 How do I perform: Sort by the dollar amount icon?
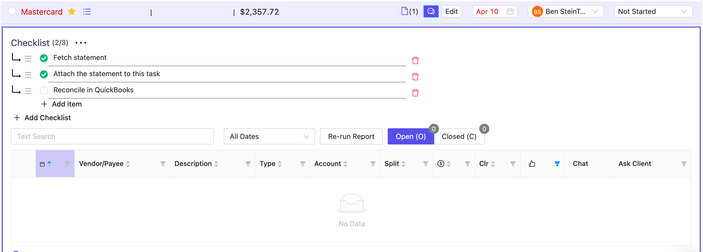[441, 164]
